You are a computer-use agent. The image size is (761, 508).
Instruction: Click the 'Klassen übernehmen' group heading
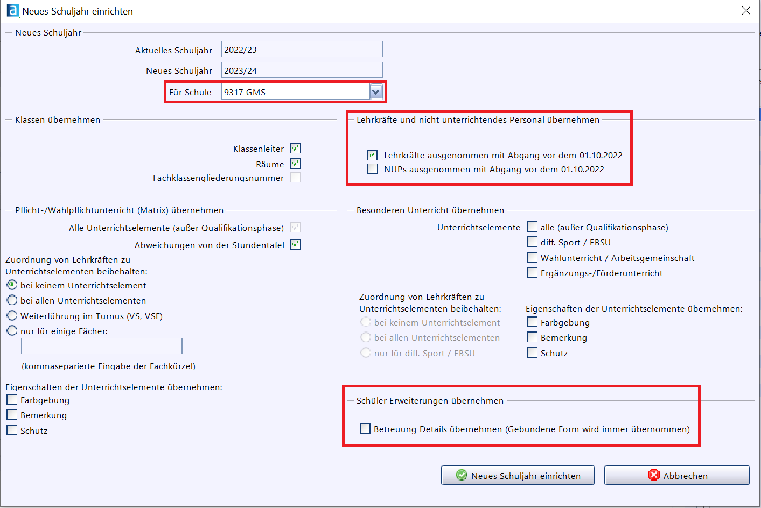click(x=58, y=119)
